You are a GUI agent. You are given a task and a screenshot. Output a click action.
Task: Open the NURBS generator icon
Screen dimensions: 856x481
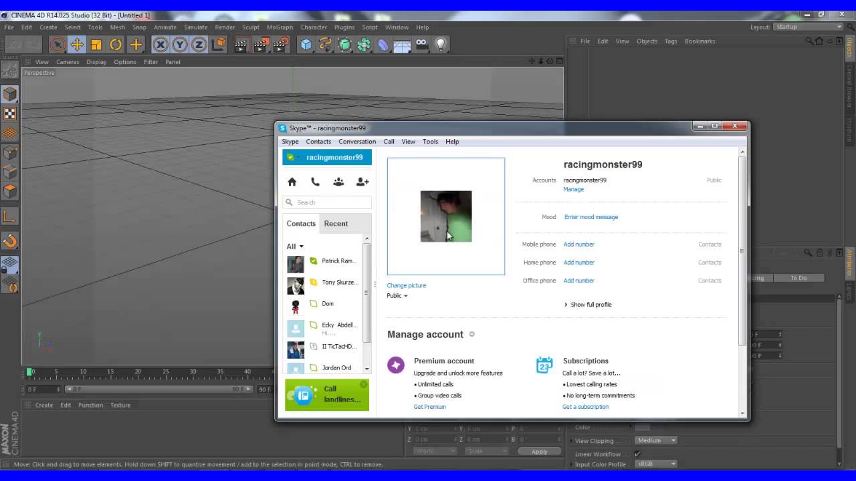pyautogui.click(x=345, y=45)
